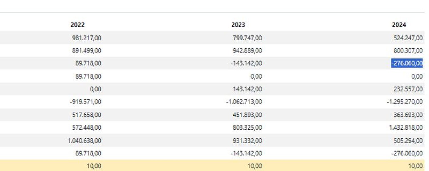Click the 1.040.638,00 value
The image size is (429, 171).
(x=84, y=141)
